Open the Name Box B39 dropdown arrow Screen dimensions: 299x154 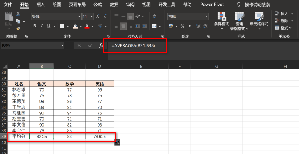62,45
